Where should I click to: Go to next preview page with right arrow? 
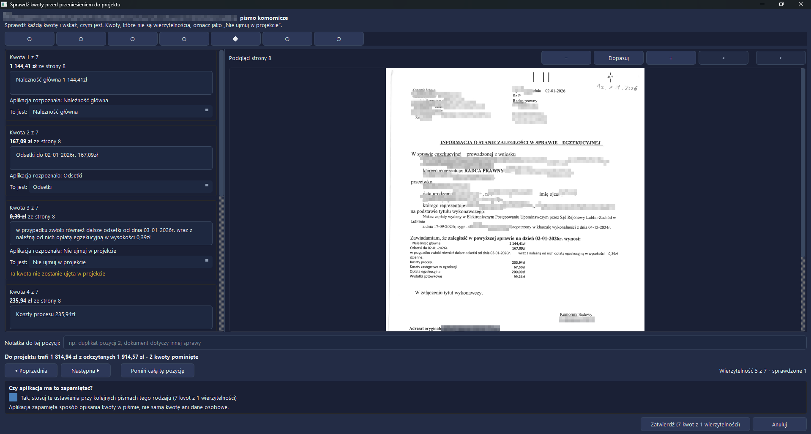[x=781, y=58]
